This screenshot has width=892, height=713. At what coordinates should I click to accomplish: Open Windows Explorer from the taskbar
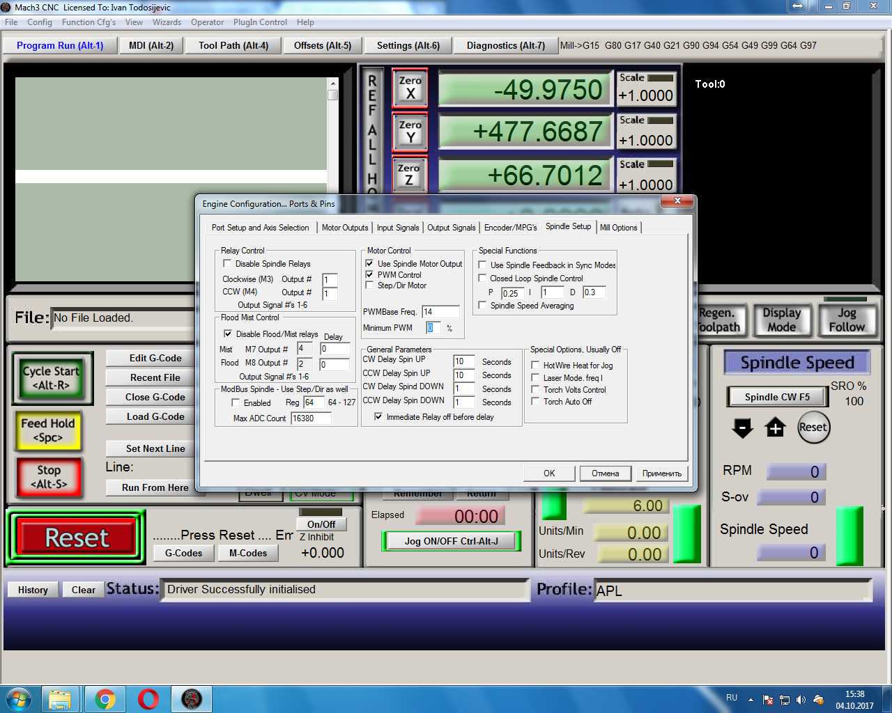pyautogui.click(x=60, y=699)
